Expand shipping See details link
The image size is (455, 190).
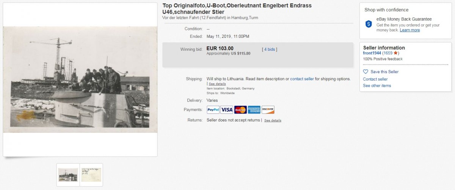[217, 84]
